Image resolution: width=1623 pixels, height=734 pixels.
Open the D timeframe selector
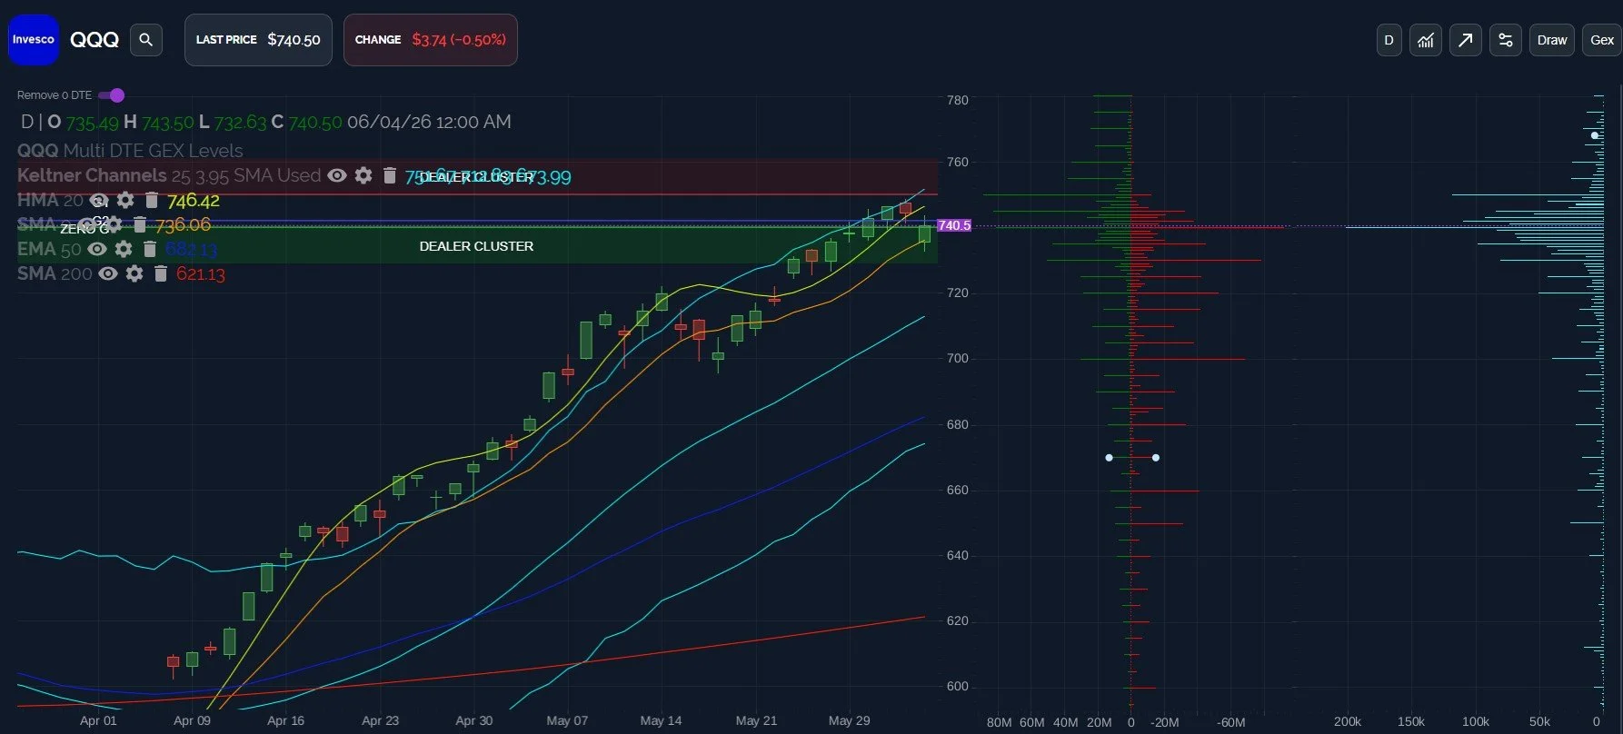[x=1389, y=40]
